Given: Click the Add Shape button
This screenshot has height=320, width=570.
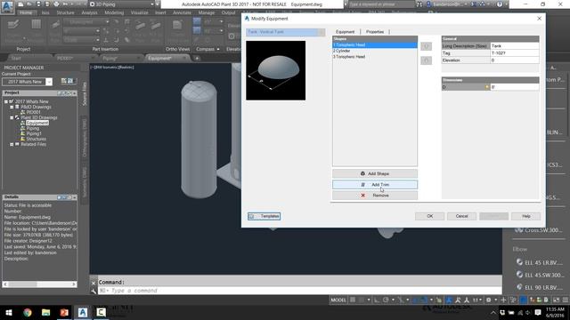Looking at the screenshot, I should pos(375,173).
